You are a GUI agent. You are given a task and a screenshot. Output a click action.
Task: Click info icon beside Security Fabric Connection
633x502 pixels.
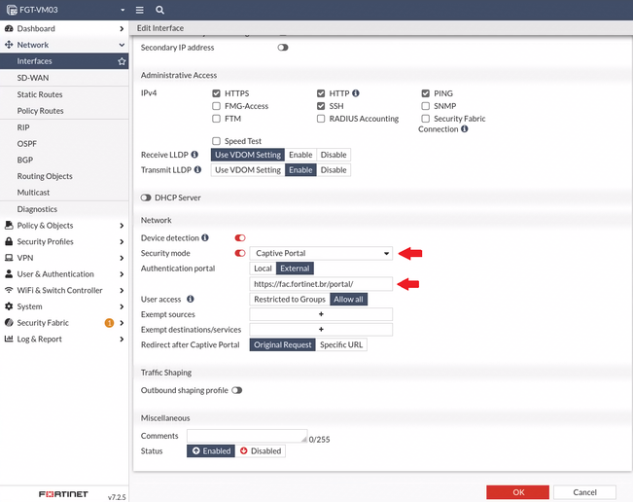465,128
